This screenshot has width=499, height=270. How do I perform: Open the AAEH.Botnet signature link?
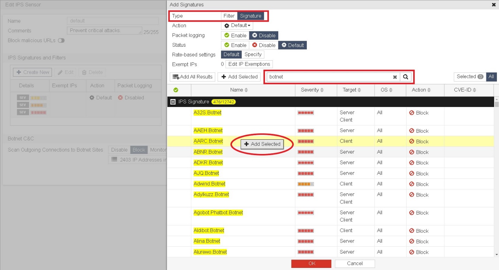[x=208, y=130]
